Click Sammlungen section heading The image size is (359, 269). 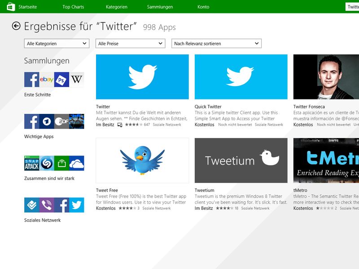(x=47, y=61)
